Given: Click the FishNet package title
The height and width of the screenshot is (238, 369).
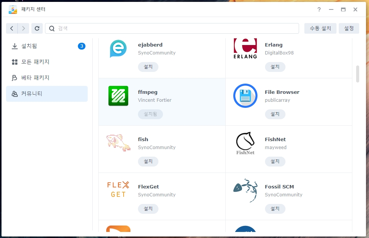Looking at the screenshot, I should (x=275, y=139).
